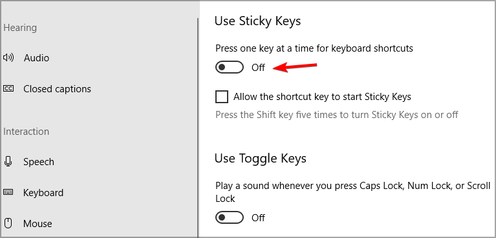Click the Speech microphone icon

point(8,162)
